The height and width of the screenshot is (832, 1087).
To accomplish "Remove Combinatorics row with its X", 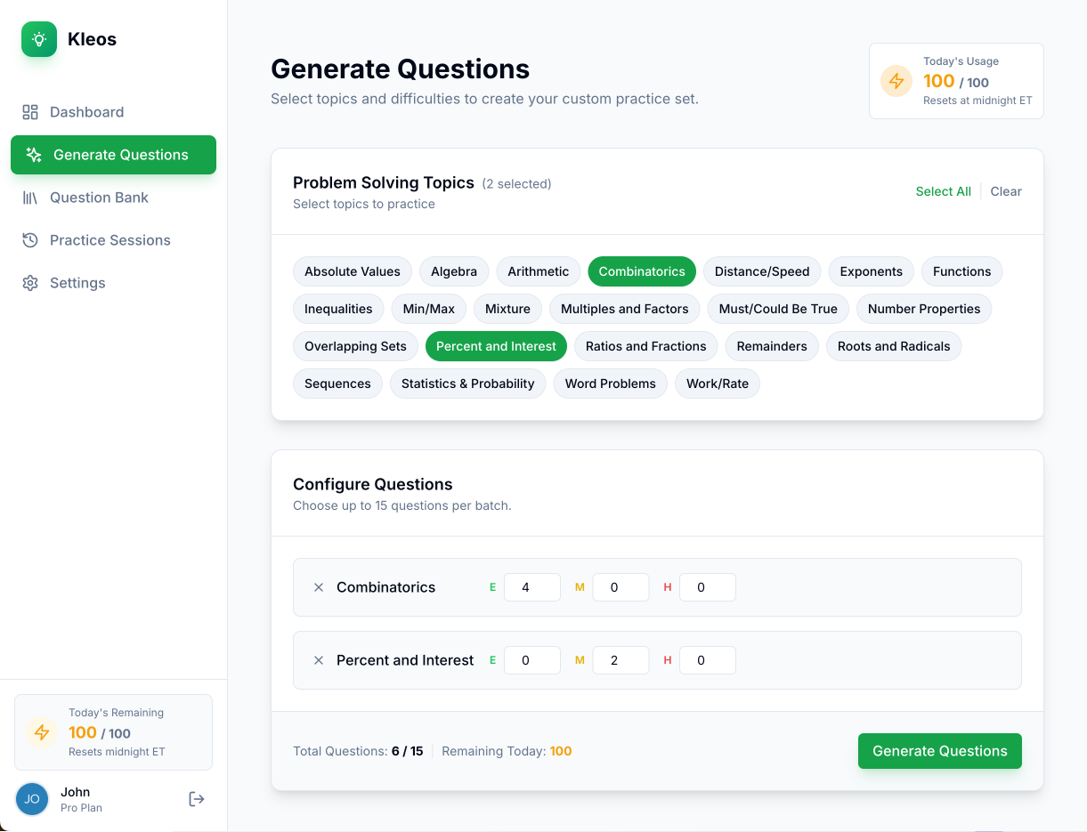I will pos(319,587).
